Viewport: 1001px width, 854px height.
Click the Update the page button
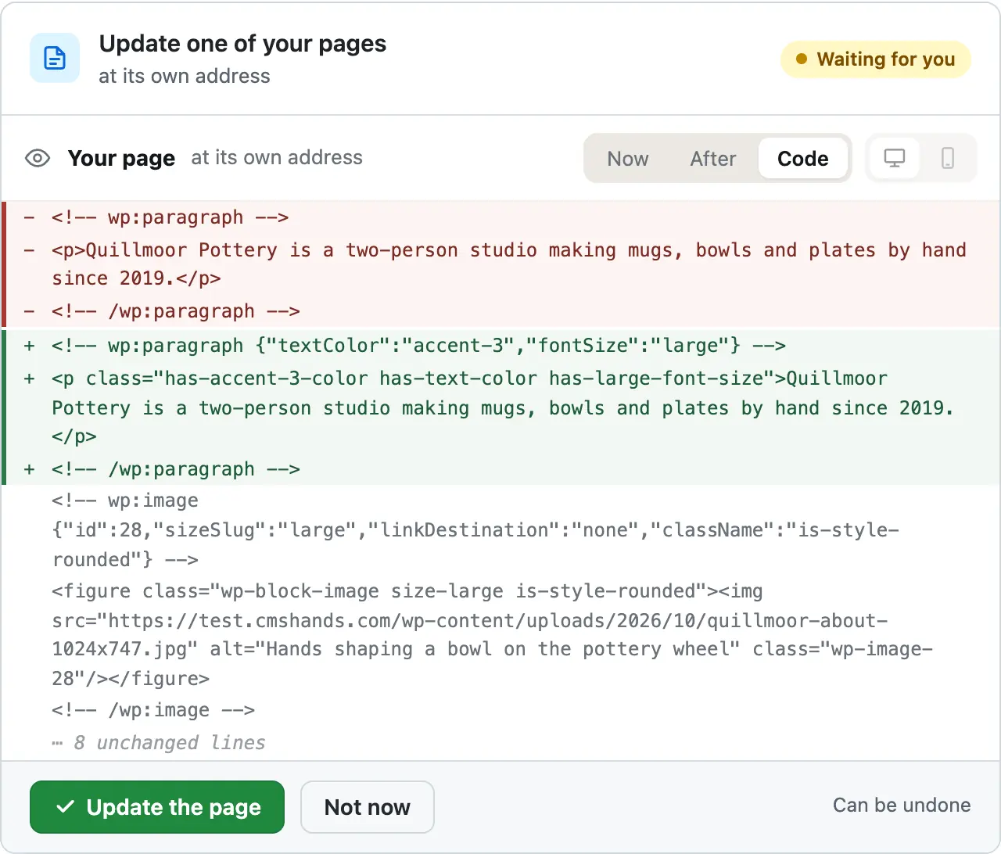157,807
